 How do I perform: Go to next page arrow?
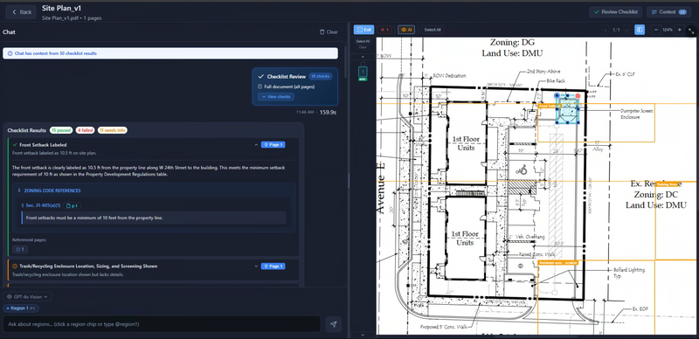coord(626,30)
